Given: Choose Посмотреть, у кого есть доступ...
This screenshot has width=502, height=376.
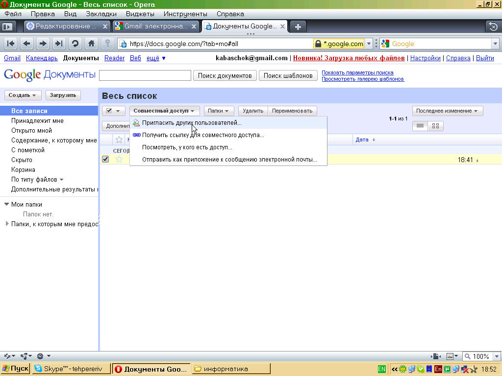Looking at the screenshot, I should pyautogui.click(x=228, y=147).
